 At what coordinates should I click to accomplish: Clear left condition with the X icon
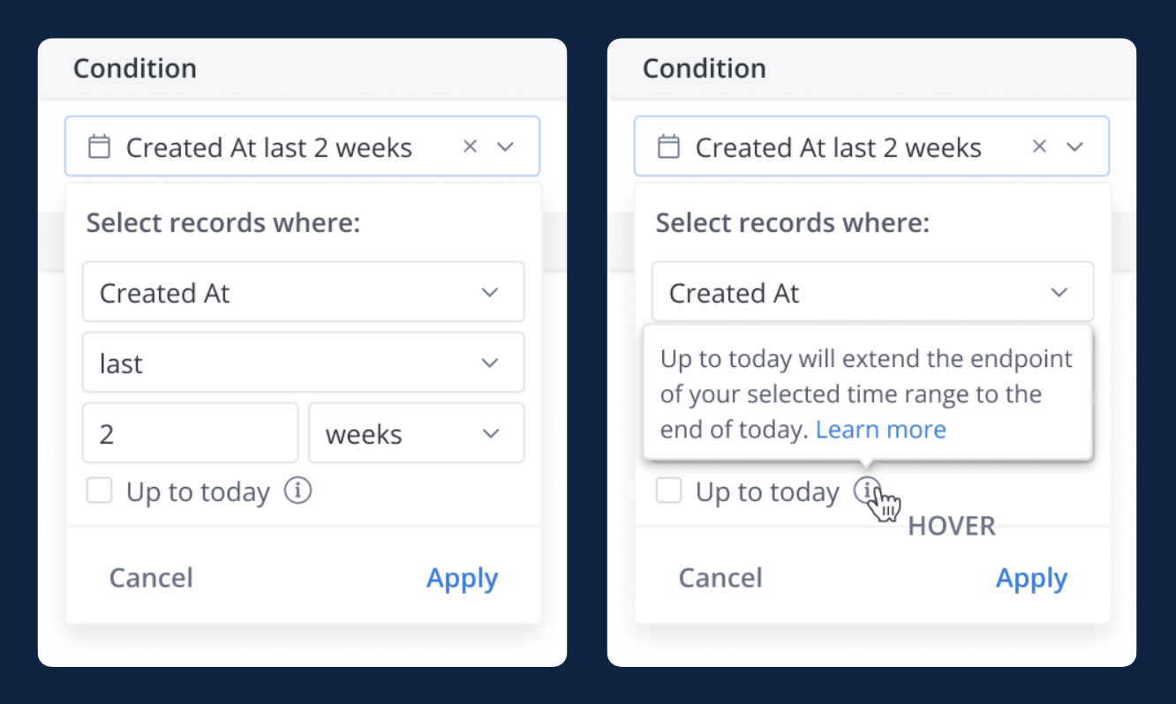click(x=470, y=146)
